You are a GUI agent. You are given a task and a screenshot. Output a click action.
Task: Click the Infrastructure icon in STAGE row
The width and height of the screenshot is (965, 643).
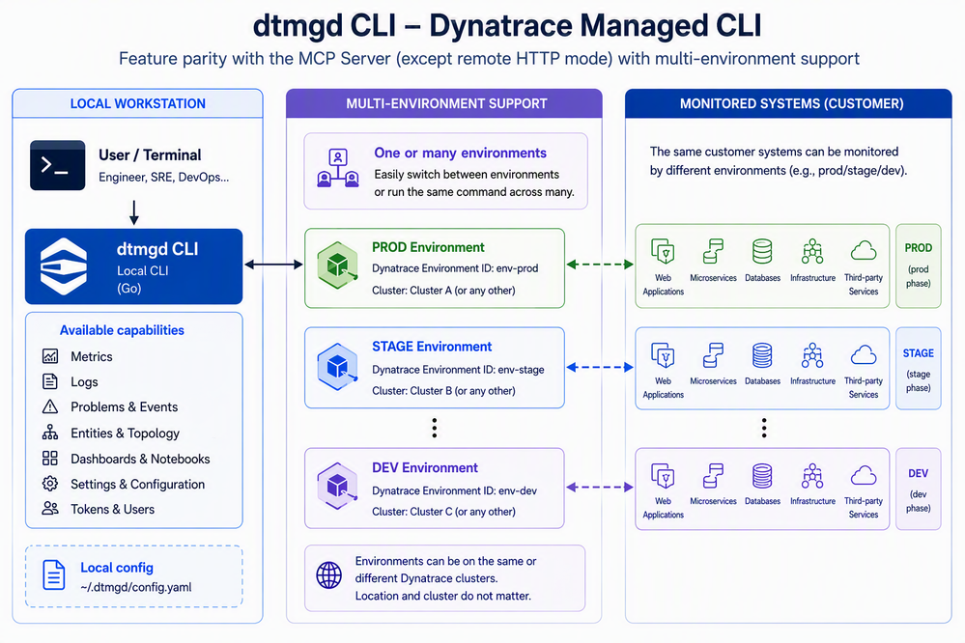(x=812, y=355)
